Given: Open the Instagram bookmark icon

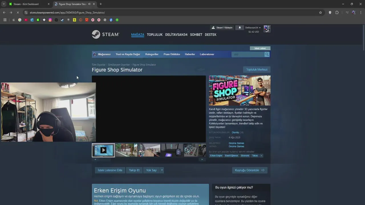Looking at the screenshot, I should (50, 20).
